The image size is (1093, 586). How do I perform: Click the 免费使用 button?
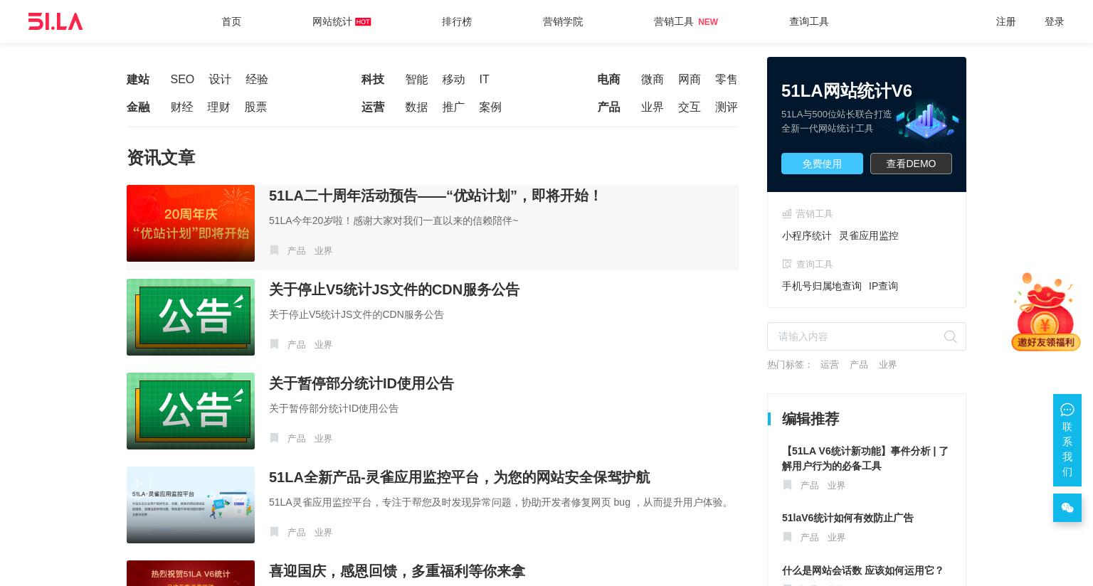[822, 164]
